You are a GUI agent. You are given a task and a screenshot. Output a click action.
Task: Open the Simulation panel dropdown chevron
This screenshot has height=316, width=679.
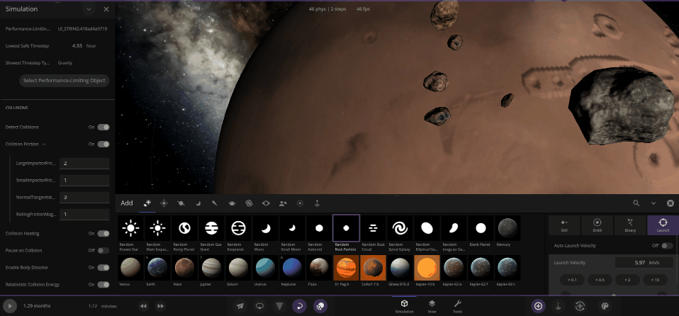(89, 9)
